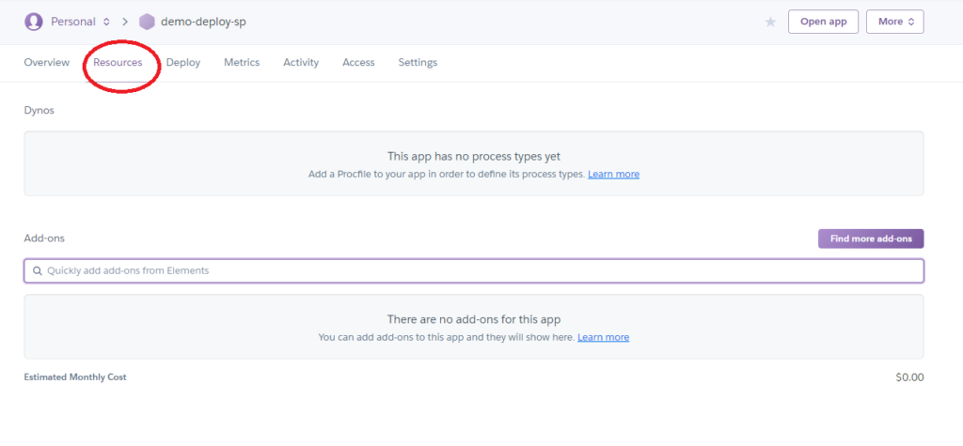Click the demo-deploy-sp app name
963x446 pixels.
(203, 21)
